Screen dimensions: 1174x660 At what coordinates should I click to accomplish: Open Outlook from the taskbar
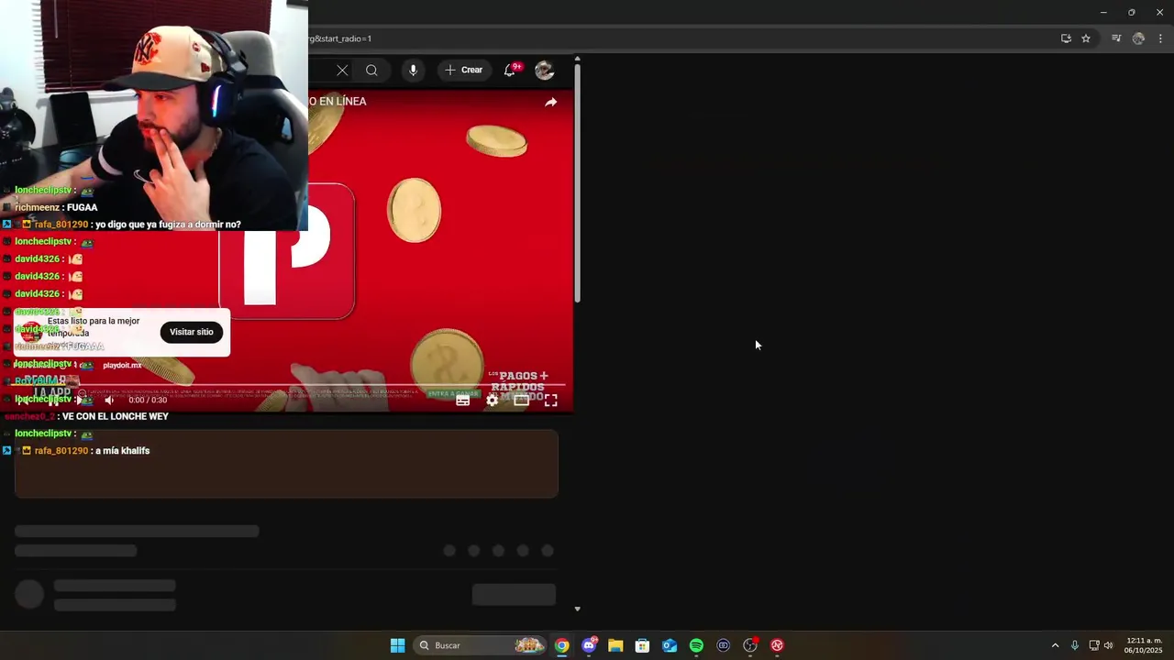pyautogui.click(x=670, y=645)
